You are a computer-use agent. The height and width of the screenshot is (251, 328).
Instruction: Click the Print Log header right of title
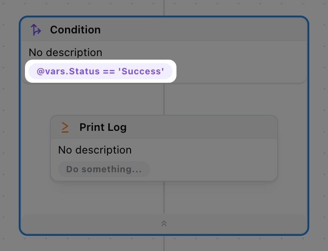[x=201, y=127]
